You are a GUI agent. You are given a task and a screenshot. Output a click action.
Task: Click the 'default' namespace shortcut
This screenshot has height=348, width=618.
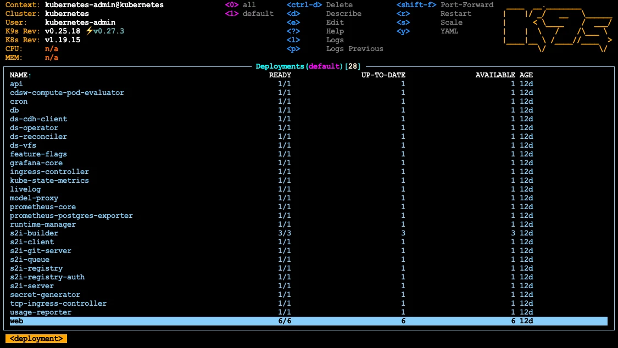tap(258, 13)
